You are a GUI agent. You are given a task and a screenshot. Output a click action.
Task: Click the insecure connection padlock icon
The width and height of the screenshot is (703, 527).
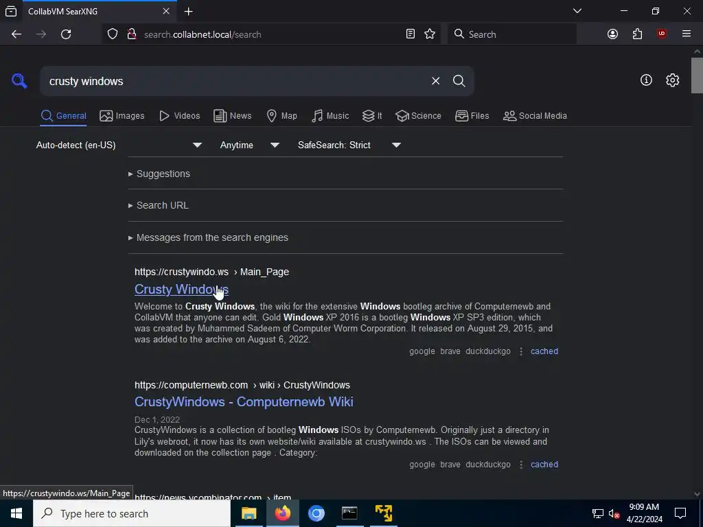pos(131,34)
